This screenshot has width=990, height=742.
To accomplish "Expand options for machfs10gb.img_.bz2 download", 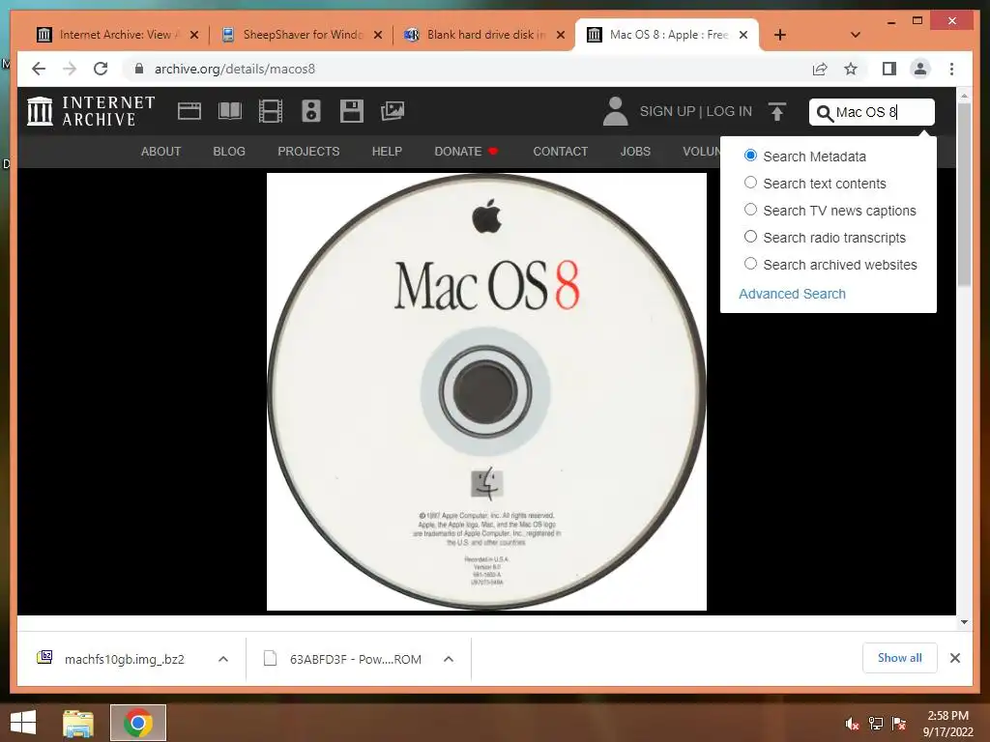I will pos(223,659).
